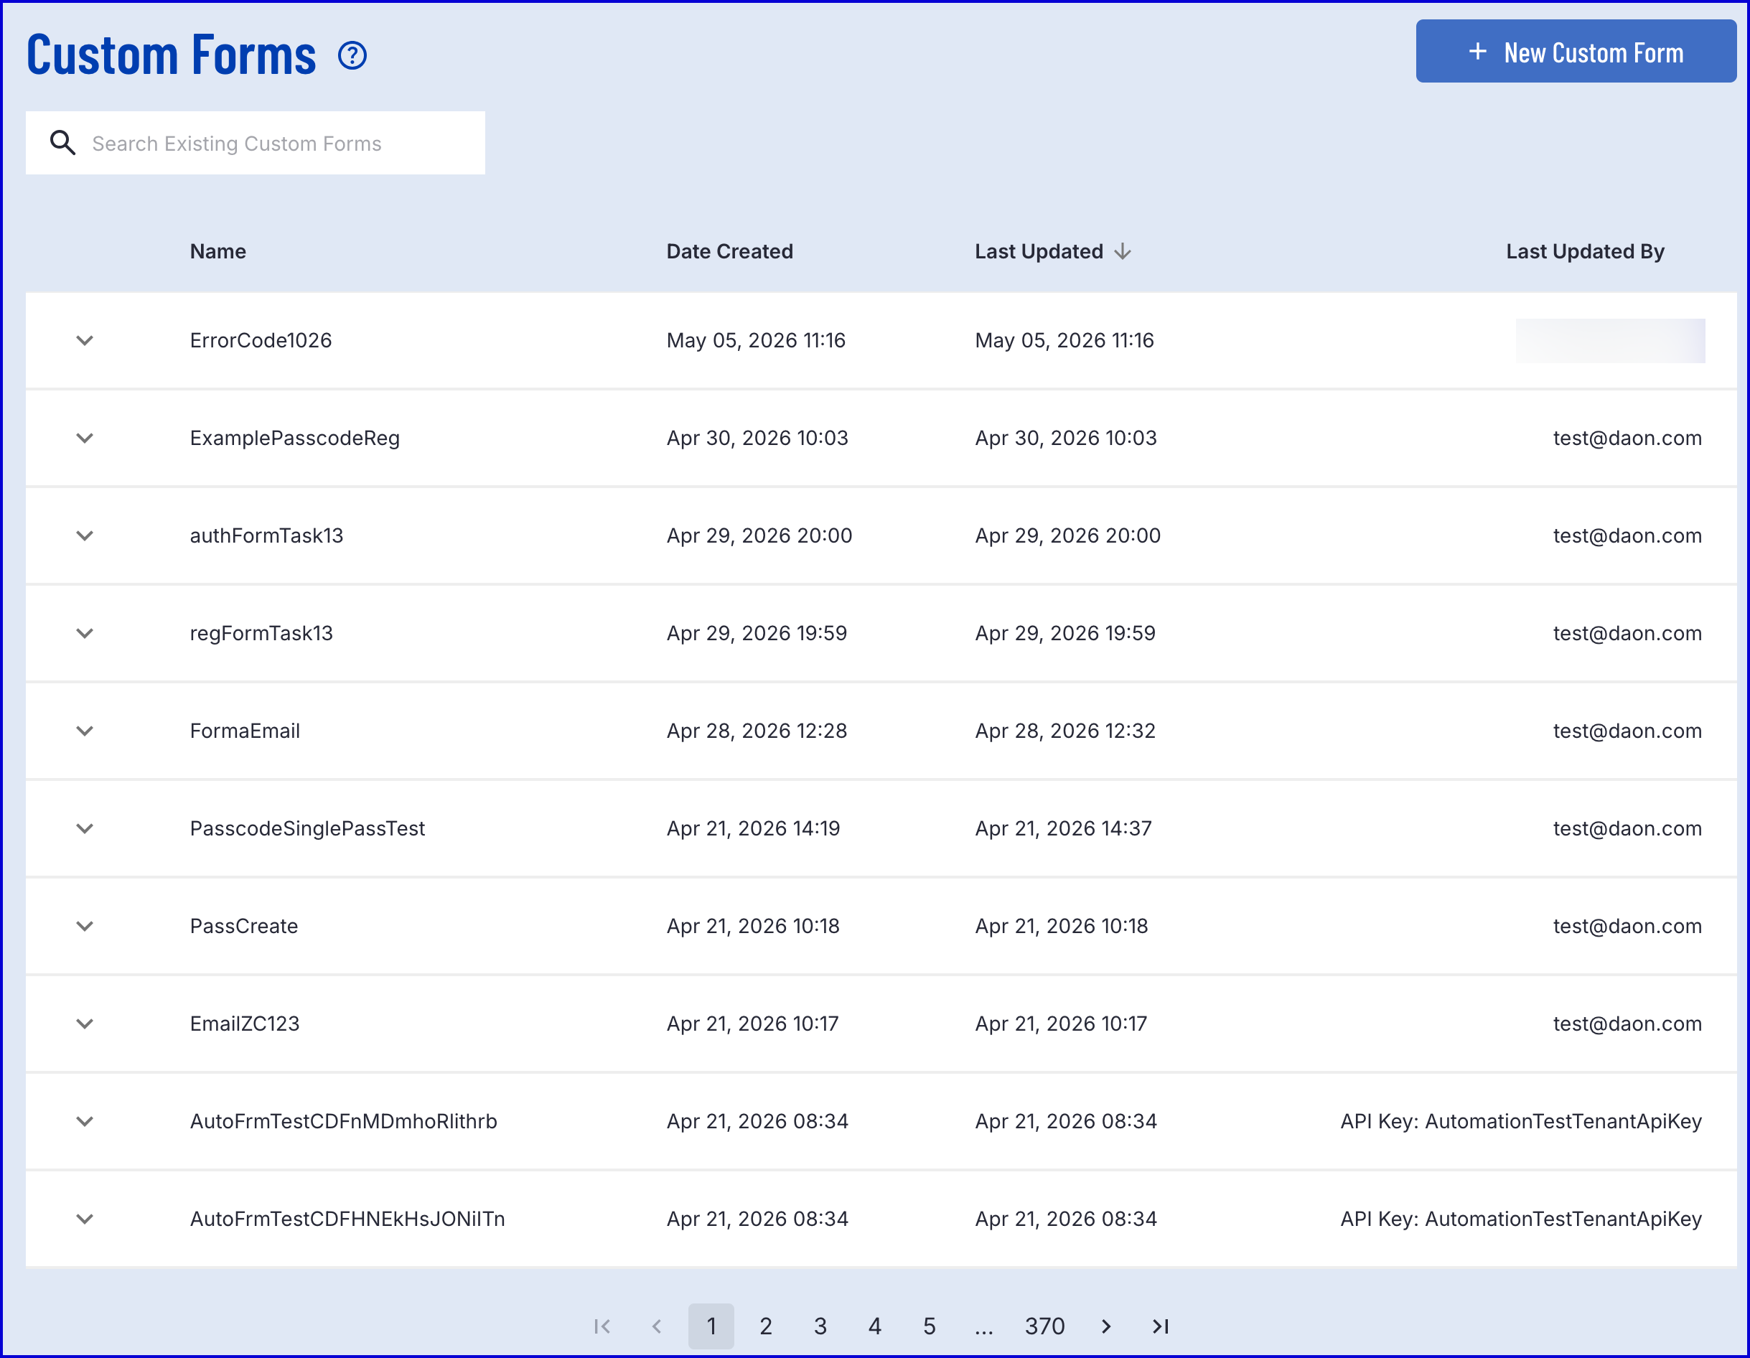Sort by Name column header
The width and height of the screenshot is (1750, 1358).
click(218, 251)
